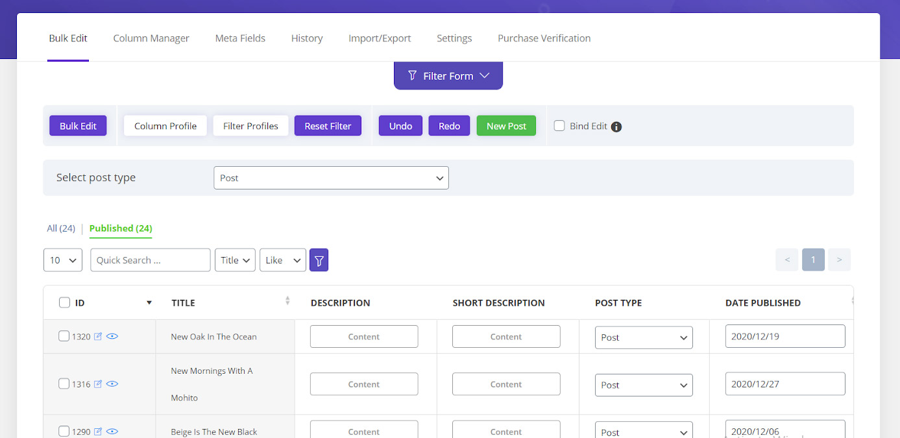Switch to the Bulk Edit tab
The width and height of the screenshot is (900, 438).
[68, 38]
